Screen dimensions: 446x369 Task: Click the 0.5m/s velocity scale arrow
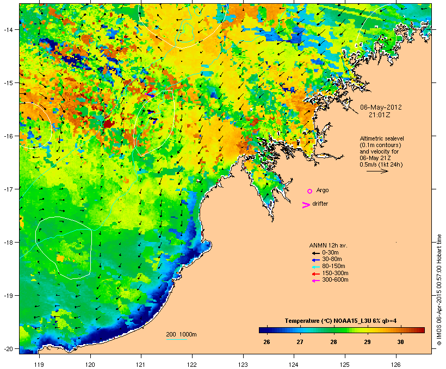click(x=377, y=171)
